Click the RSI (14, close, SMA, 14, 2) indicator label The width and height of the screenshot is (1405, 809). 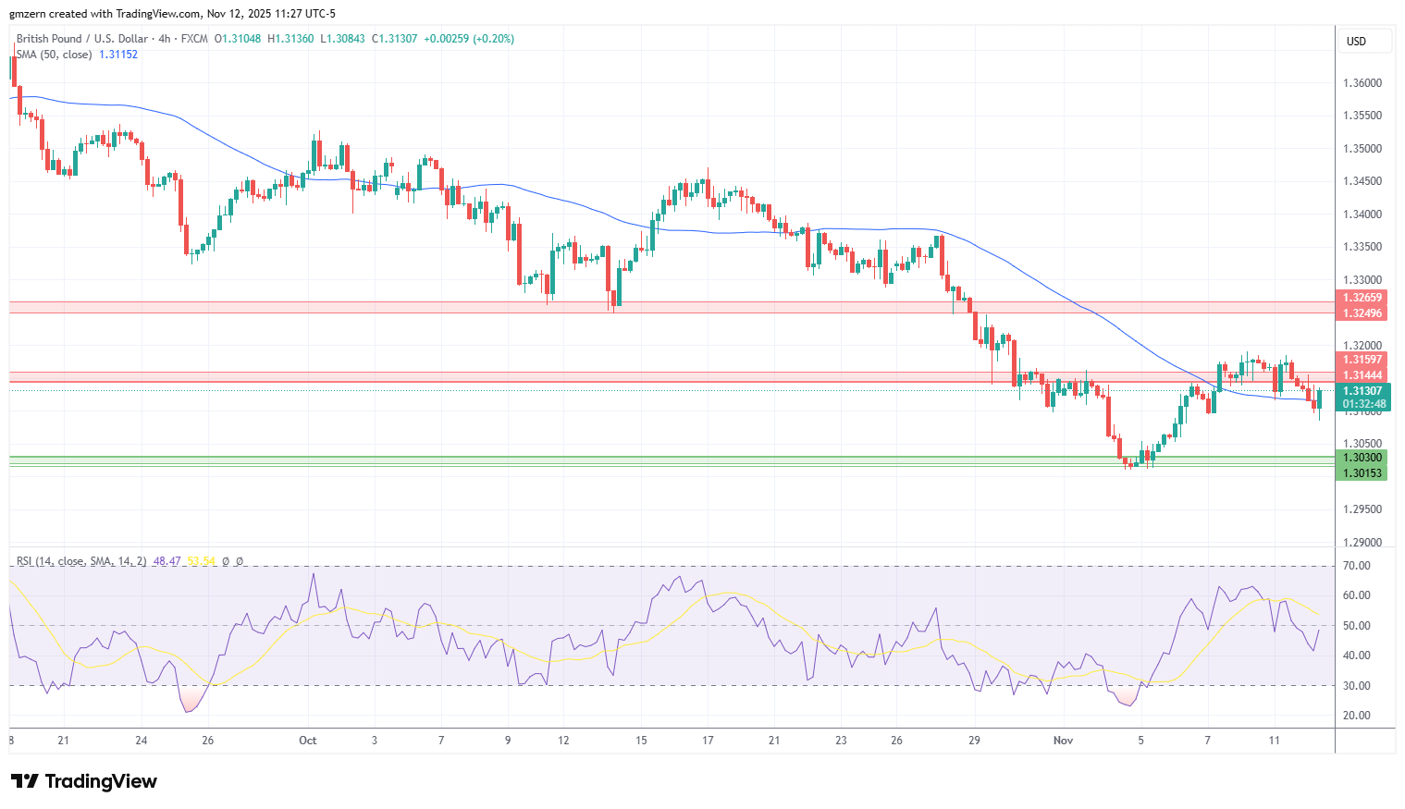[x=81, y=561]
